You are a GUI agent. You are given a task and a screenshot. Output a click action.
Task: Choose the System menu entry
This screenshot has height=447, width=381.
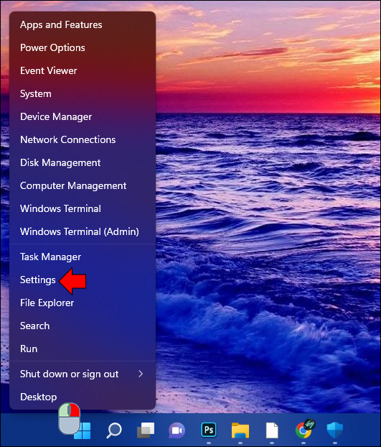tap(83, 94)
